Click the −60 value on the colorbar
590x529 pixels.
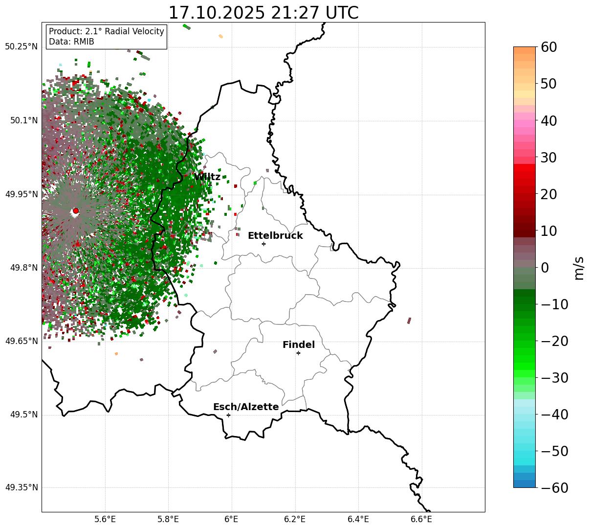point(555,488)
